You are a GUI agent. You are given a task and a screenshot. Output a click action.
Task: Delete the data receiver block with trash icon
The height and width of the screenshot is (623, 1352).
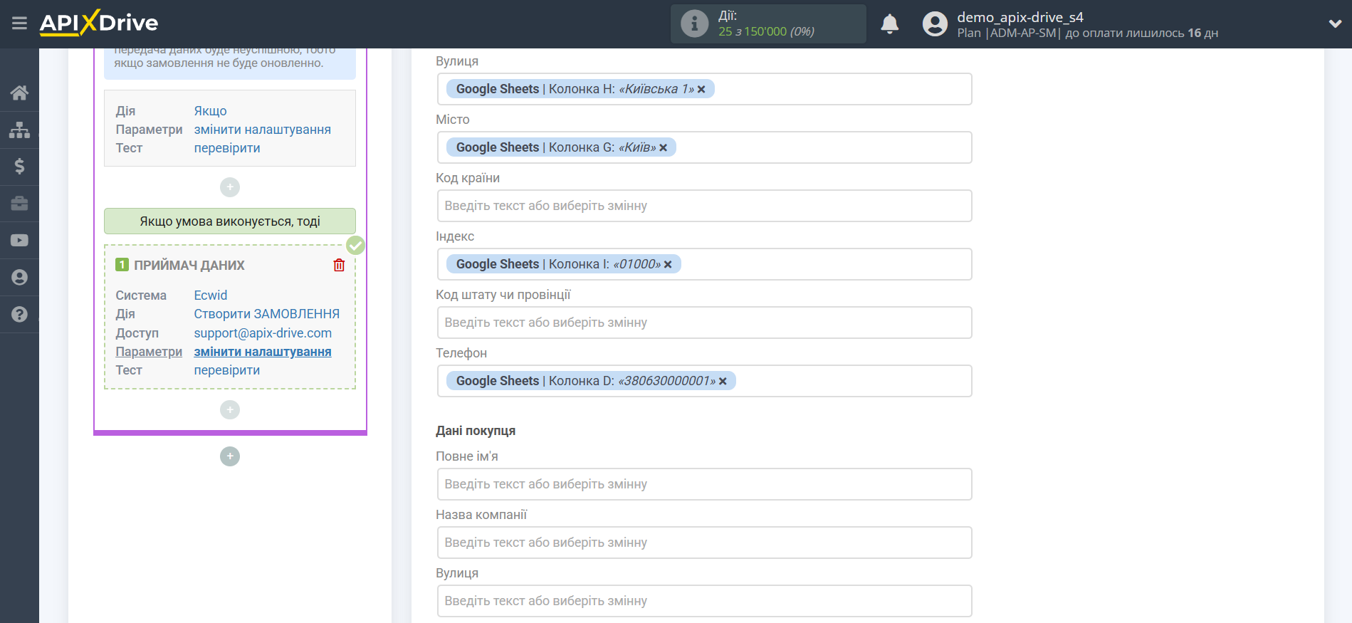pos(339,265)
